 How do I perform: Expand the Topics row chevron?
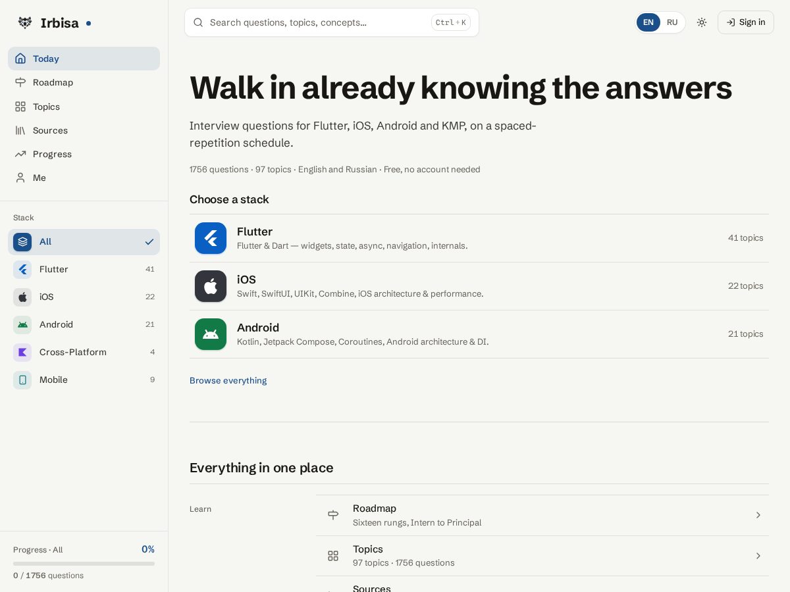(758, 556)
